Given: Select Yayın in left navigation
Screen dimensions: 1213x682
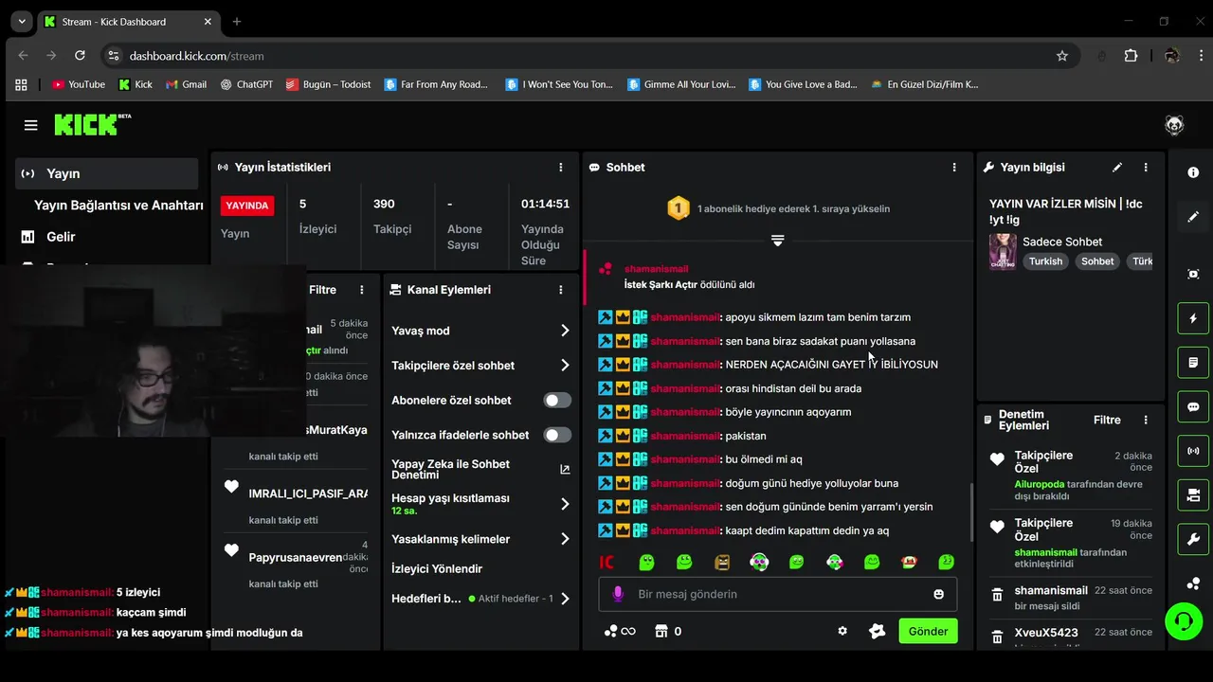Looking at the screenshot, I should click(106, 173).
